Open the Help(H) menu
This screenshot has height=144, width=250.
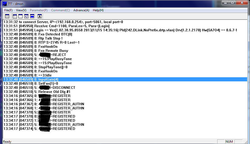pos(98,10)
